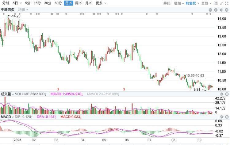
Task: Click the 中顺洁柔 stock name label
Action: [8, 10]
